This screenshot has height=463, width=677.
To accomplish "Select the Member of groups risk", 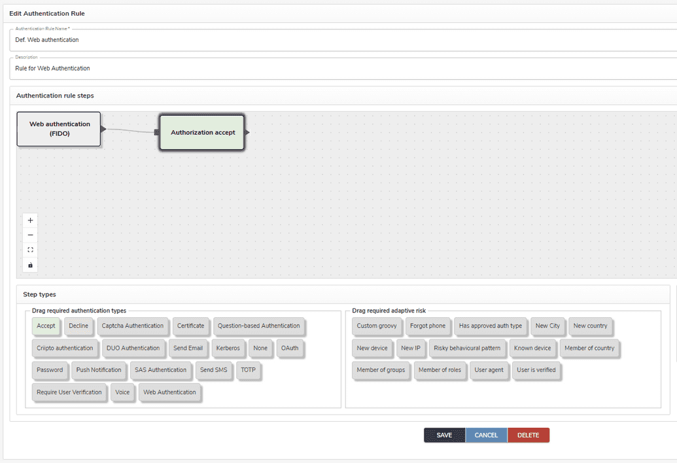I will tap(381, 370).
